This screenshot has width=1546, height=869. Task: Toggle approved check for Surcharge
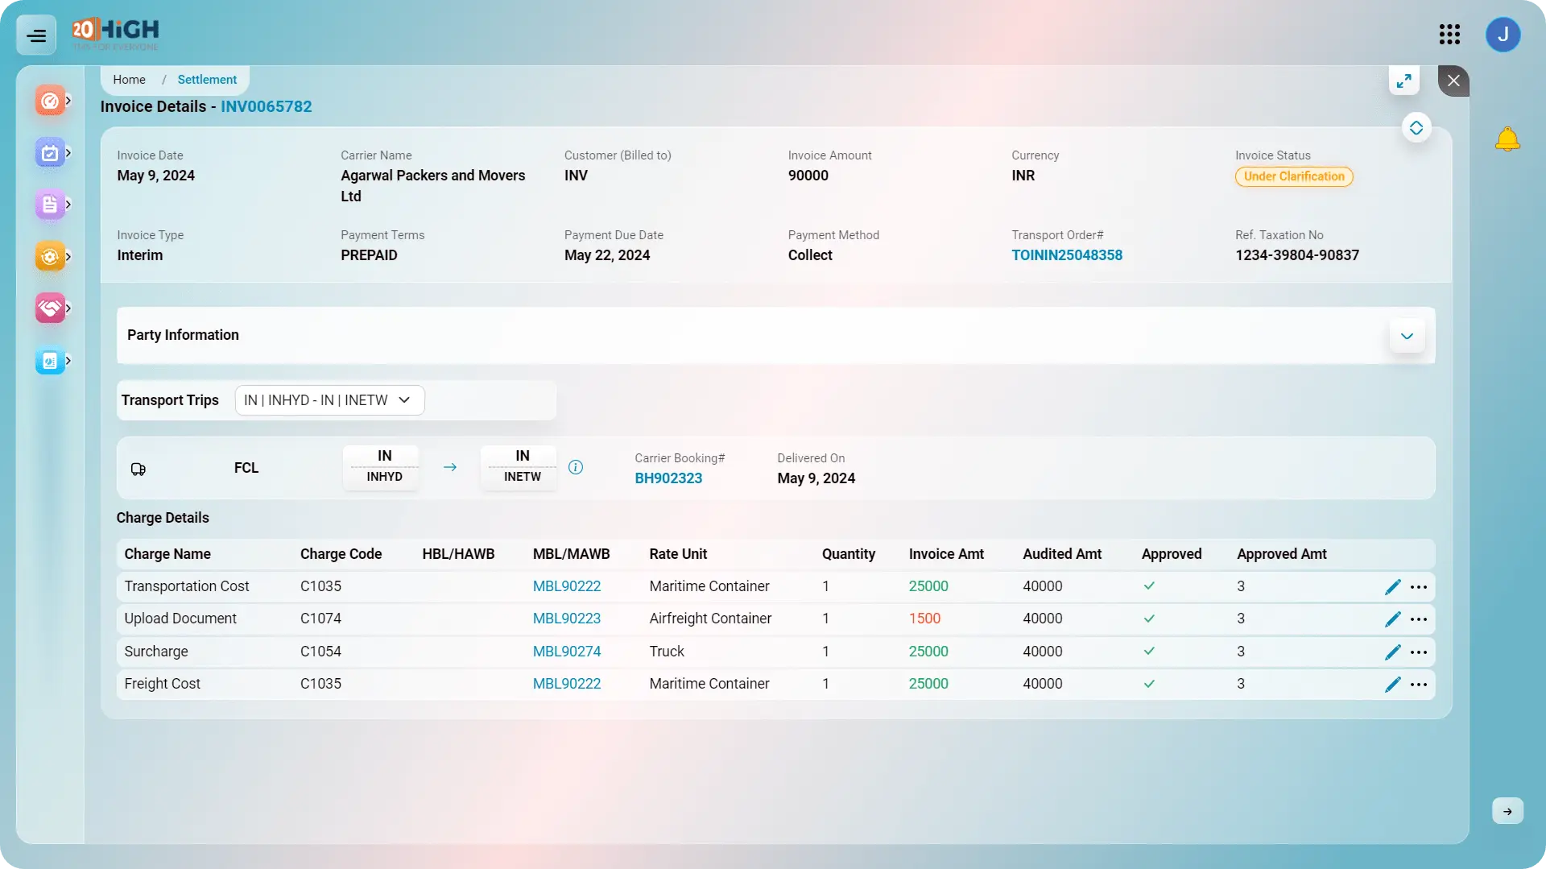click(x=1149, y=651)
